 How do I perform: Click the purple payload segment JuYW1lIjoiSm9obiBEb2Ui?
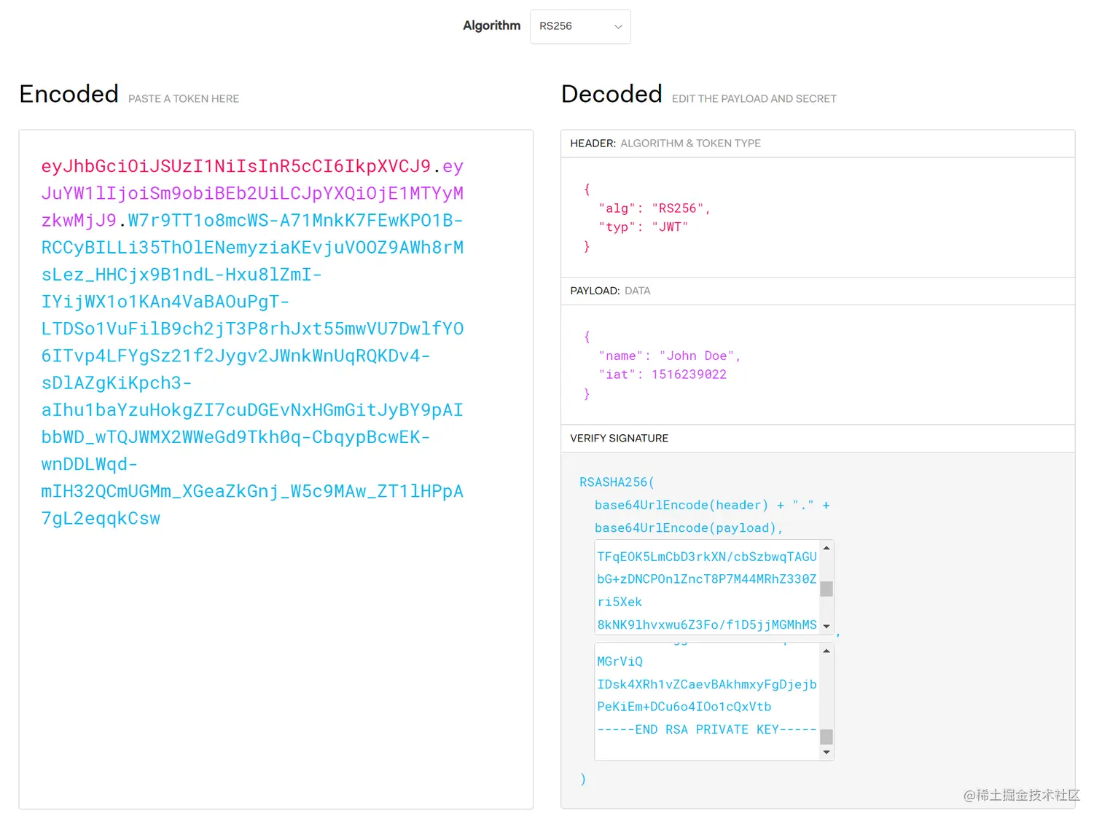point(252,194)
